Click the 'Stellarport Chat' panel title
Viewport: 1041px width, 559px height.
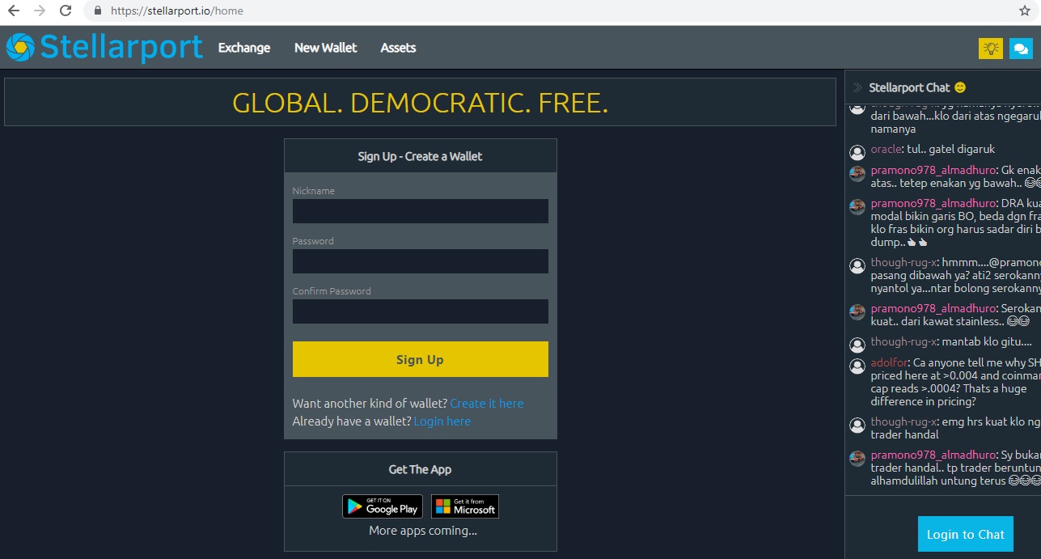pos(909,87)
